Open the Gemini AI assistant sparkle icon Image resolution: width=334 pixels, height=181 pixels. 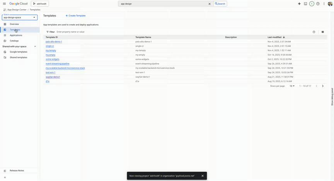(x=299, y=4)
